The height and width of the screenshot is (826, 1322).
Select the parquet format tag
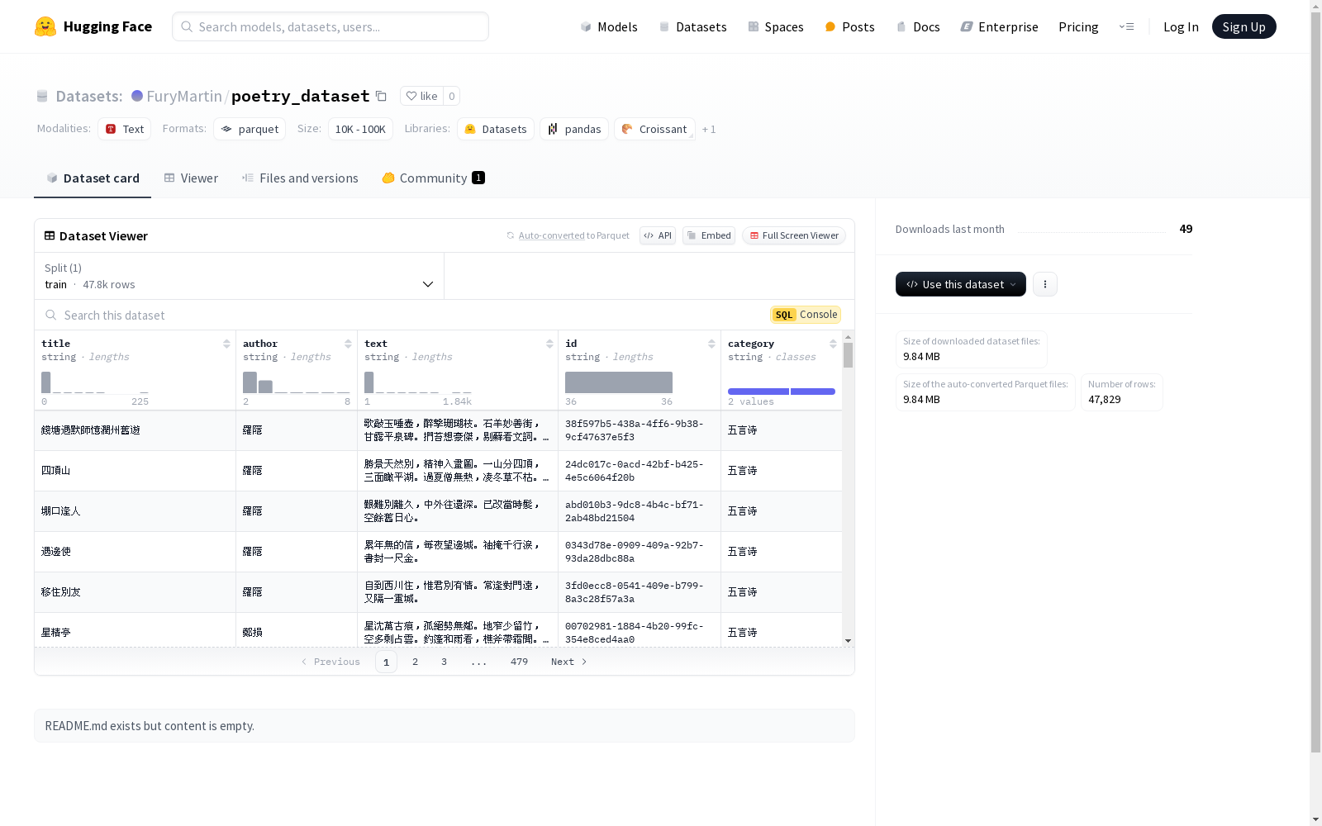[x=250, y=129]
